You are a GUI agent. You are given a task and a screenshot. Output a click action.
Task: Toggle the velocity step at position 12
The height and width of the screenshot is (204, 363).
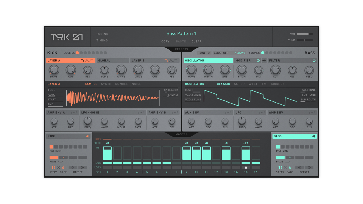coord(216,153)
